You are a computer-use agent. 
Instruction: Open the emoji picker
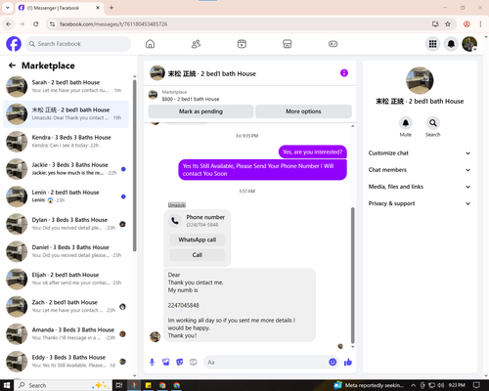[333, 362]
